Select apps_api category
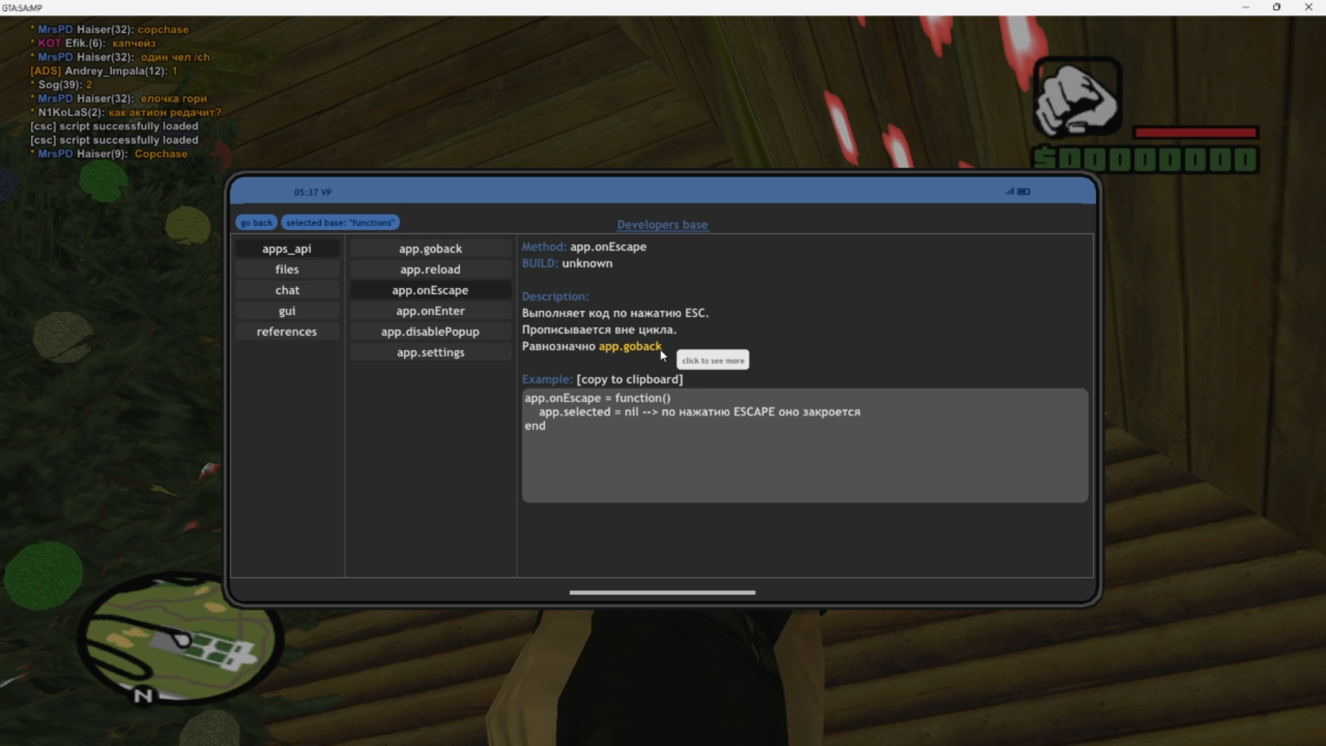Viewport: 1326px width, 746px height. click(x=287, y=249)
